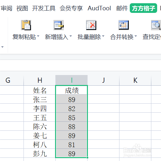Open the small ribbon options arrow at left

click(2, 47)
